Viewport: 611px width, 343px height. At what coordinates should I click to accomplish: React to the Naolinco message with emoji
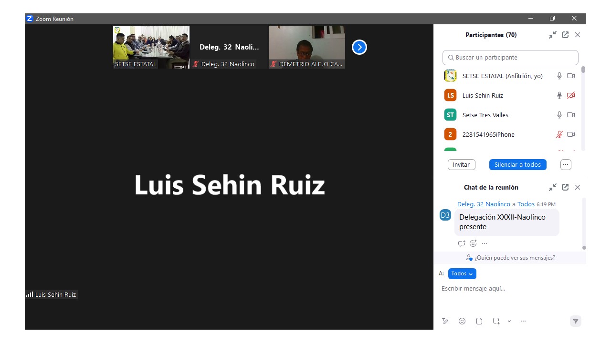tap(473, 243)
